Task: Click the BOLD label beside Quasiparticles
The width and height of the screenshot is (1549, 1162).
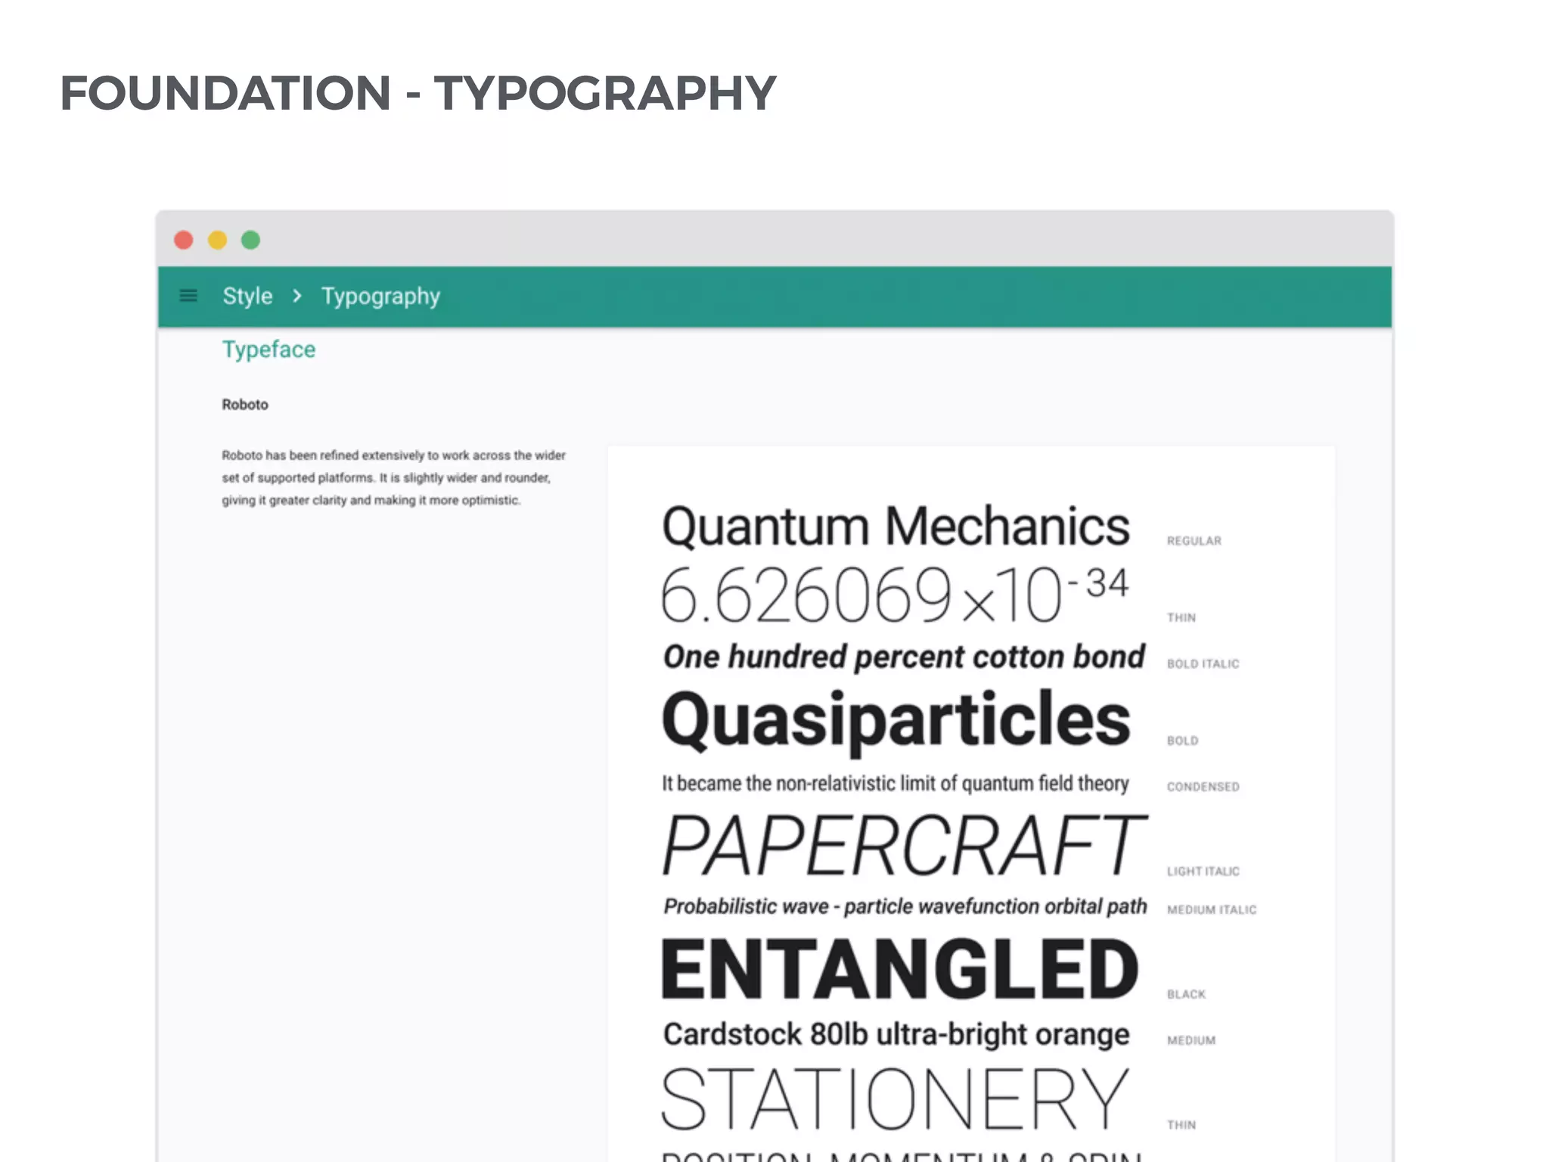Action: tap(1182, 741)
